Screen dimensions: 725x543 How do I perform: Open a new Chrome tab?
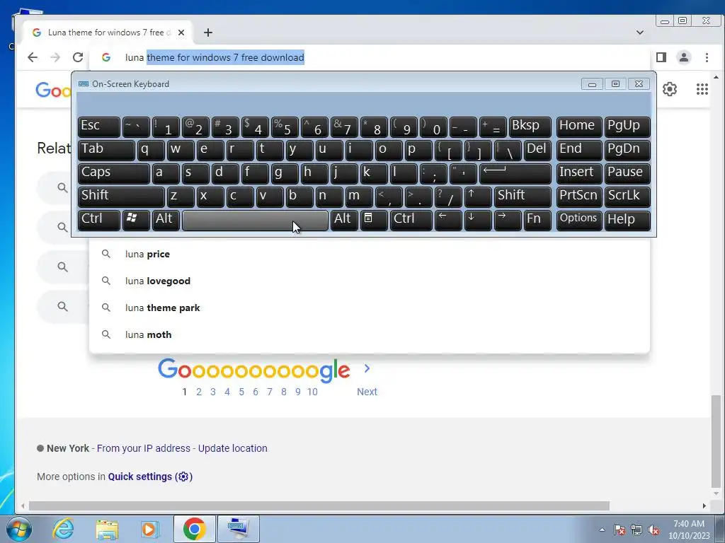208,33
